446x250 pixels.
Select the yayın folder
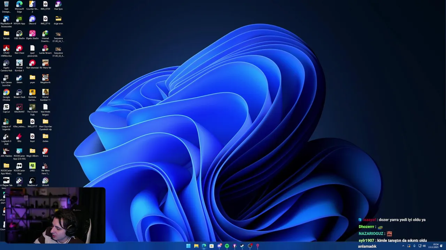coord(32,79)
